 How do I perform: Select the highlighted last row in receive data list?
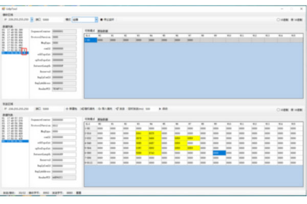pos(15,53)
